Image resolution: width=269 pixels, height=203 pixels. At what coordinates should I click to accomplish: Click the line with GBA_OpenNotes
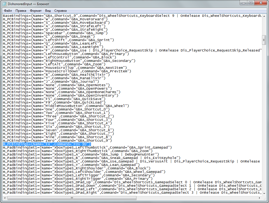pos(56,85)
